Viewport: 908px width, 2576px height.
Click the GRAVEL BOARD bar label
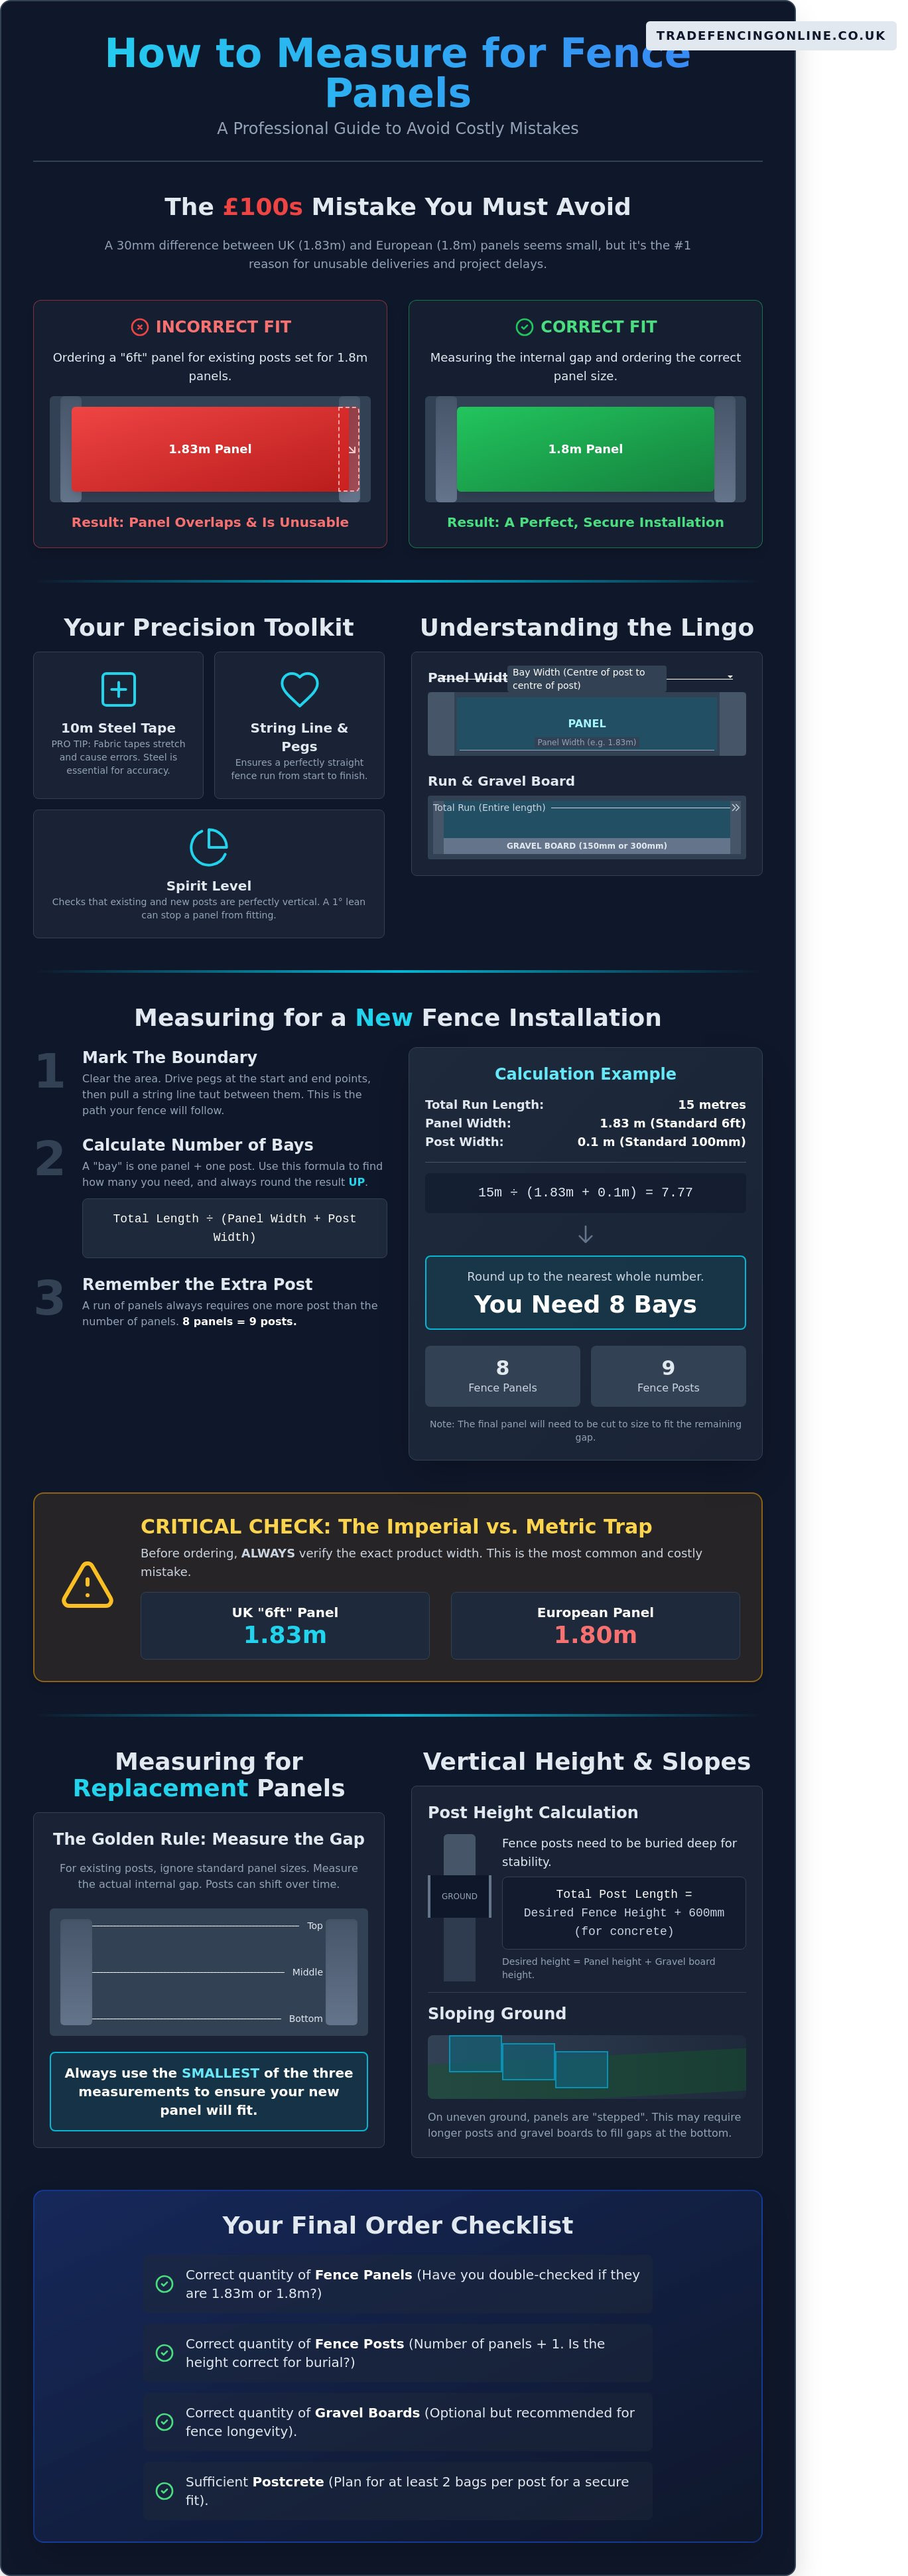pos(587,846)
